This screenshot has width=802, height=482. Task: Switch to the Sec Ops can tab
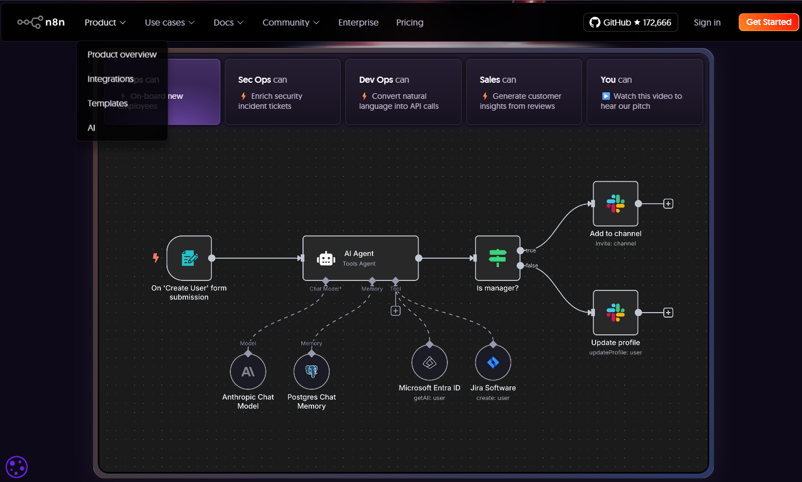click(x=283, y=92)
